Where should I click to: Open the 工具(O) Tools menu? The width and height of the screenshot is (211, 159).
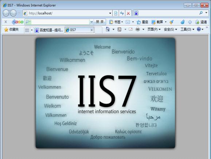[187, 29]
